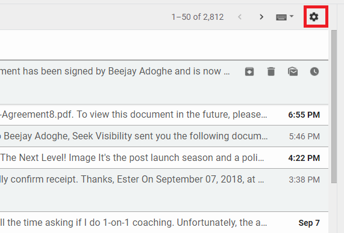Screen dimensions: 344x233
Task: Delete the hovered email with trash icon
Action: point(271,71)
